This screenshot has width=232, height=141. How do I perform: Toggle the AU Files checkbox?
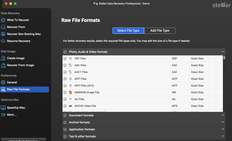click(x=65, y=99)
